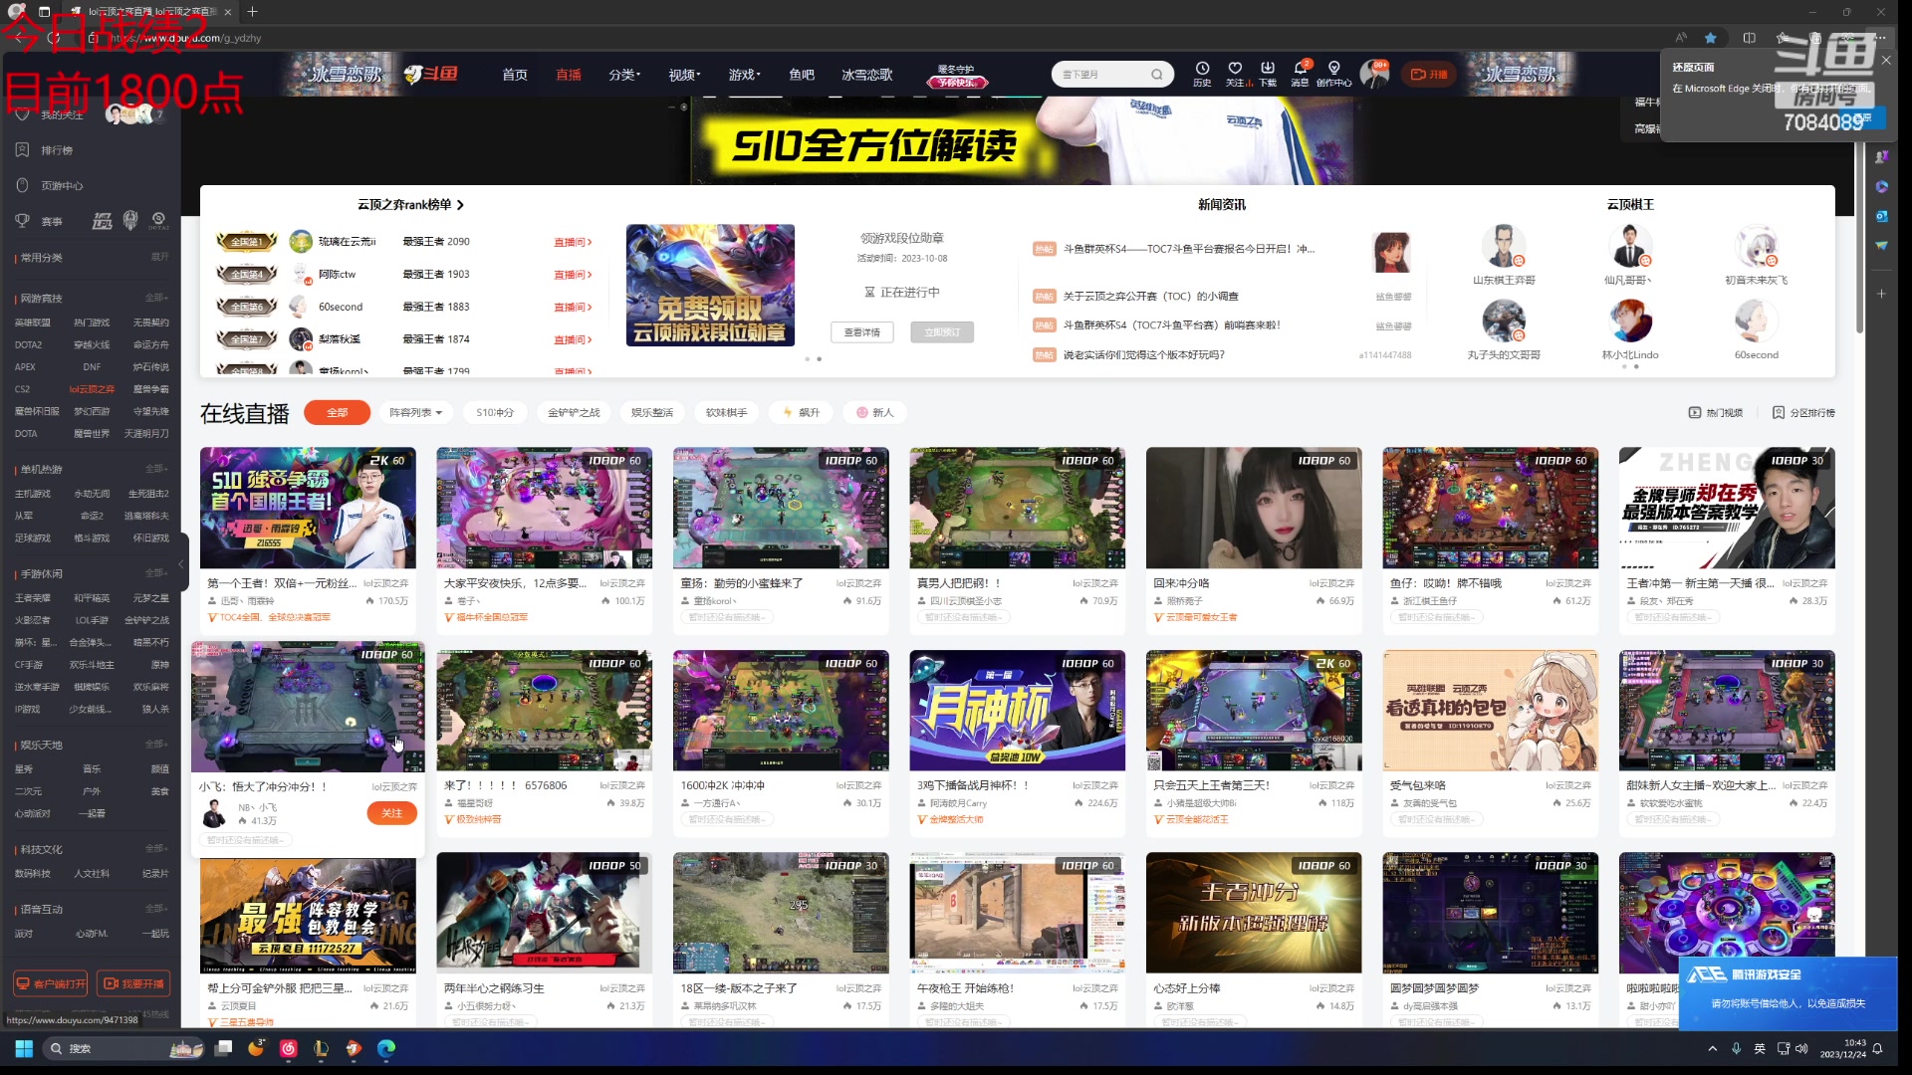The width and height of the screenshot is (1912, 1075).
Task: Dismiss the 还原页面 Edge popup
Action: pos(1886,61)
